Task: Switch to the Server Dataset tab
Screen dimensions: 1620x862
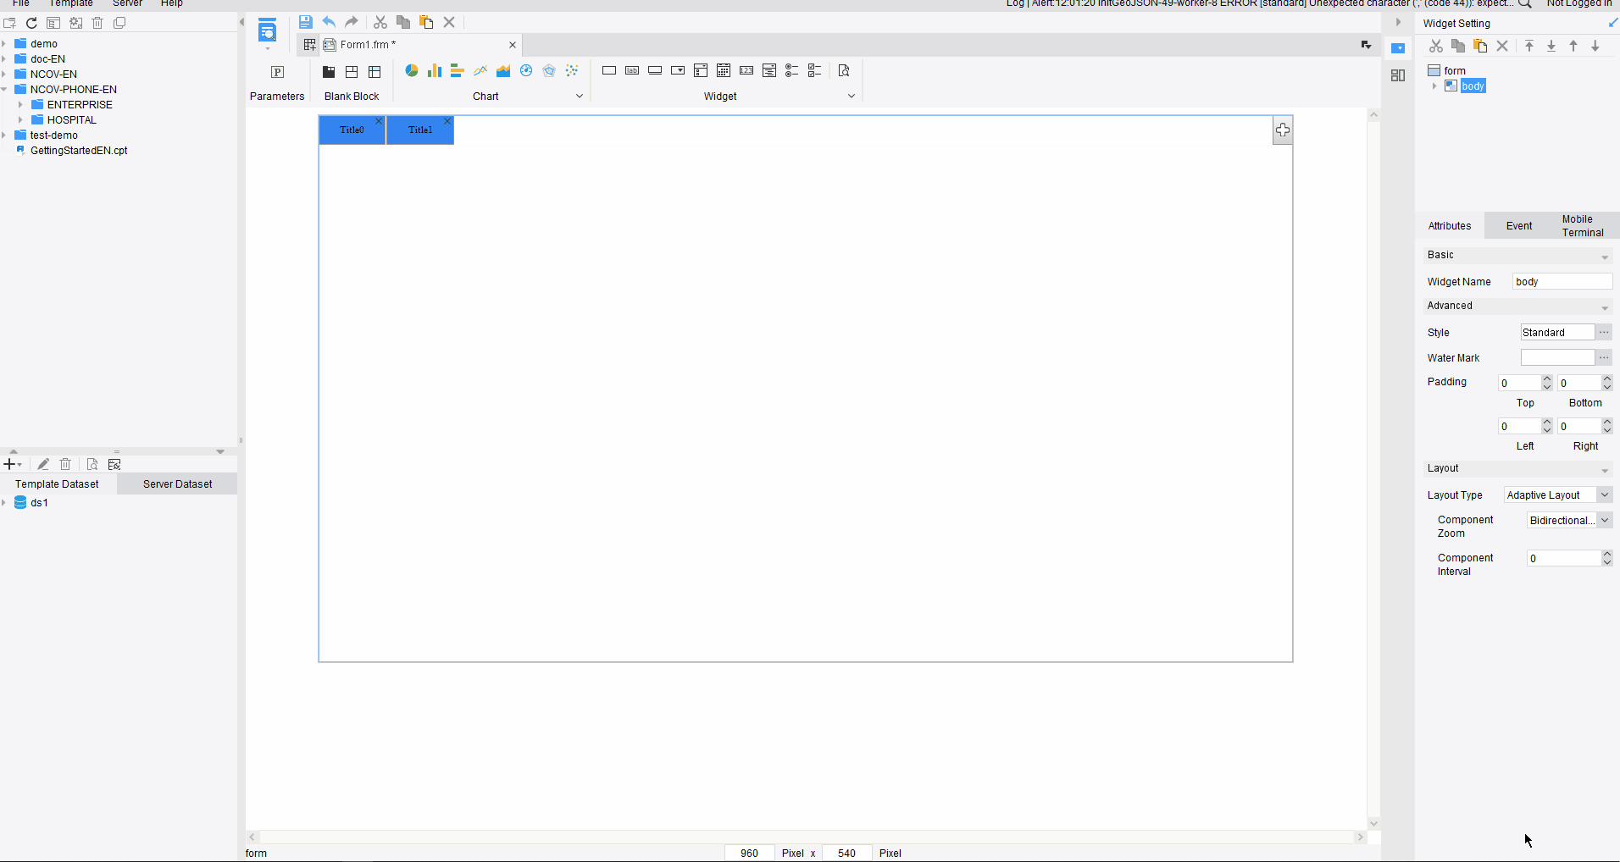Action: (x=177, y=483)
